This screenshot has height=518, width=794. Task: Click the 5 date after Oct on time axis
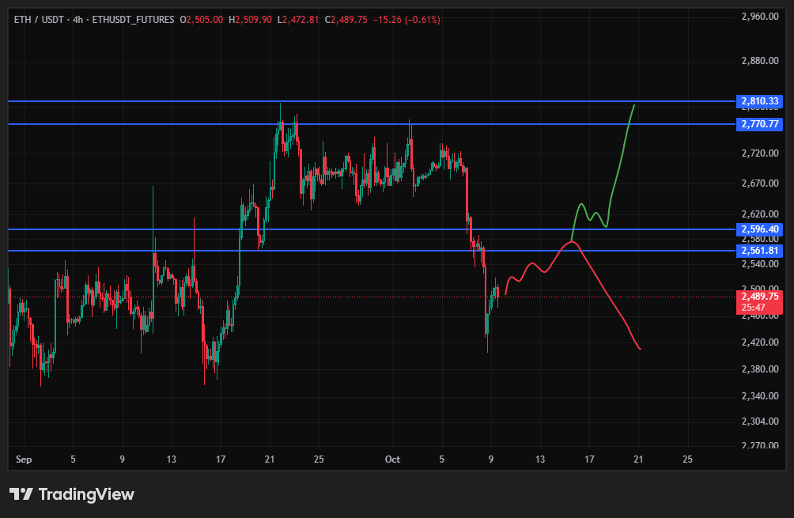pyautogui.click(x=441, y=459)
